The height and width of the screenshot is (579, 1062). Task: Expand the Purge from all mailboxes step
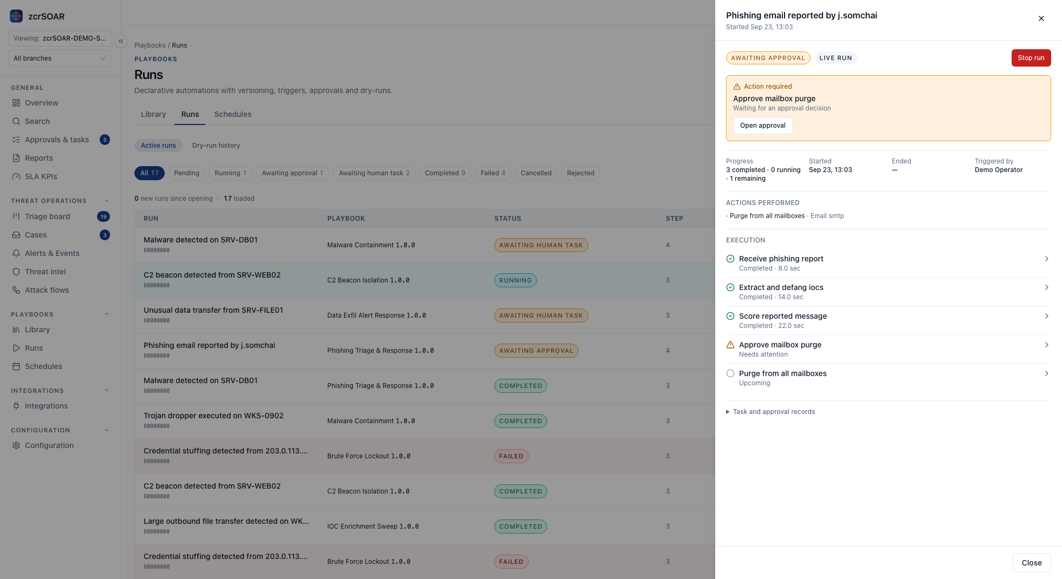tap(888, 378)
